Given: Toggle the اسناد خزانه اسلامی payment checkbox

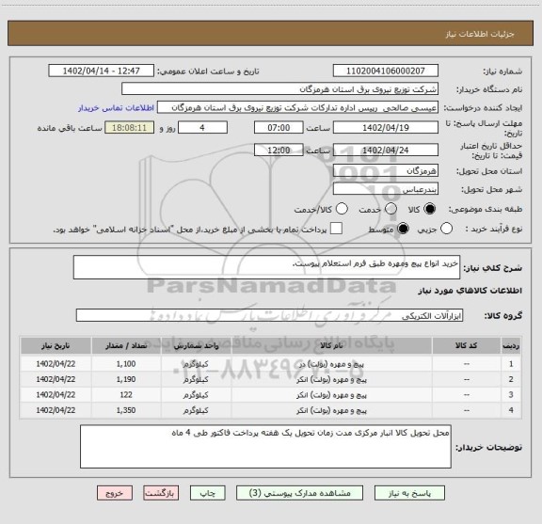Looking at the screenshot, I should 336,229.
